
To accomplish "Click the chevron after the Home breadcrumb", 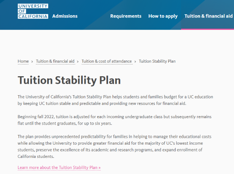I will point(32,62).
